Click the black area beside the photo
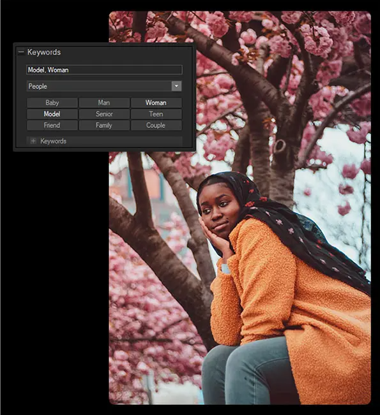The width and height of the screenshot is (380, 415). coord(53,265)
